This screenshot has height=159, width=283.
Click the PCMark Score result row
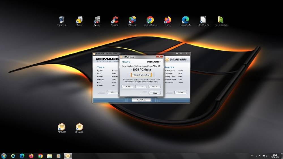tap(173, 71)
